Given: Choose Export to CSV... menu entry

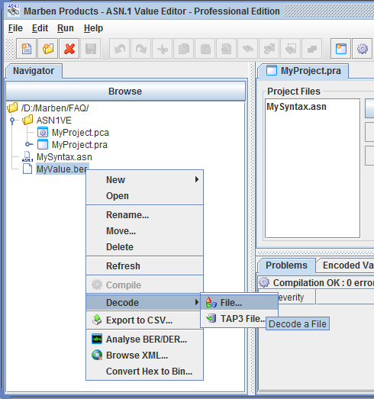Looking at the screenshot, I should 144,320.
